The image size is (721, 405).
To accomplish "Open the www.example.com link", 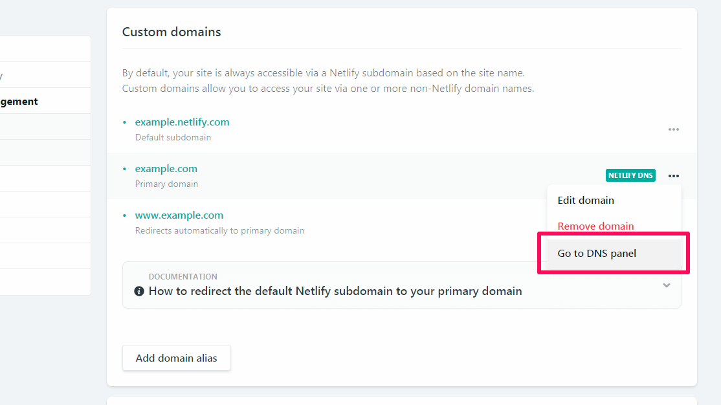I will coord(179,215).
